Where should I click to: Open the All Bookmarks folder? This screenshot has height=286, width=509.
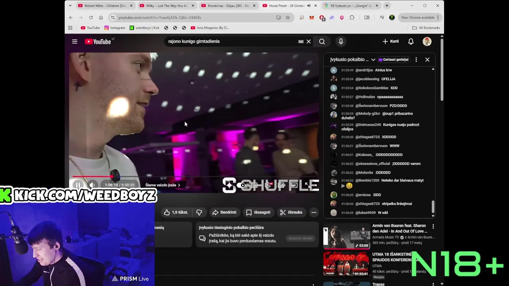click(x=426, y=28)
